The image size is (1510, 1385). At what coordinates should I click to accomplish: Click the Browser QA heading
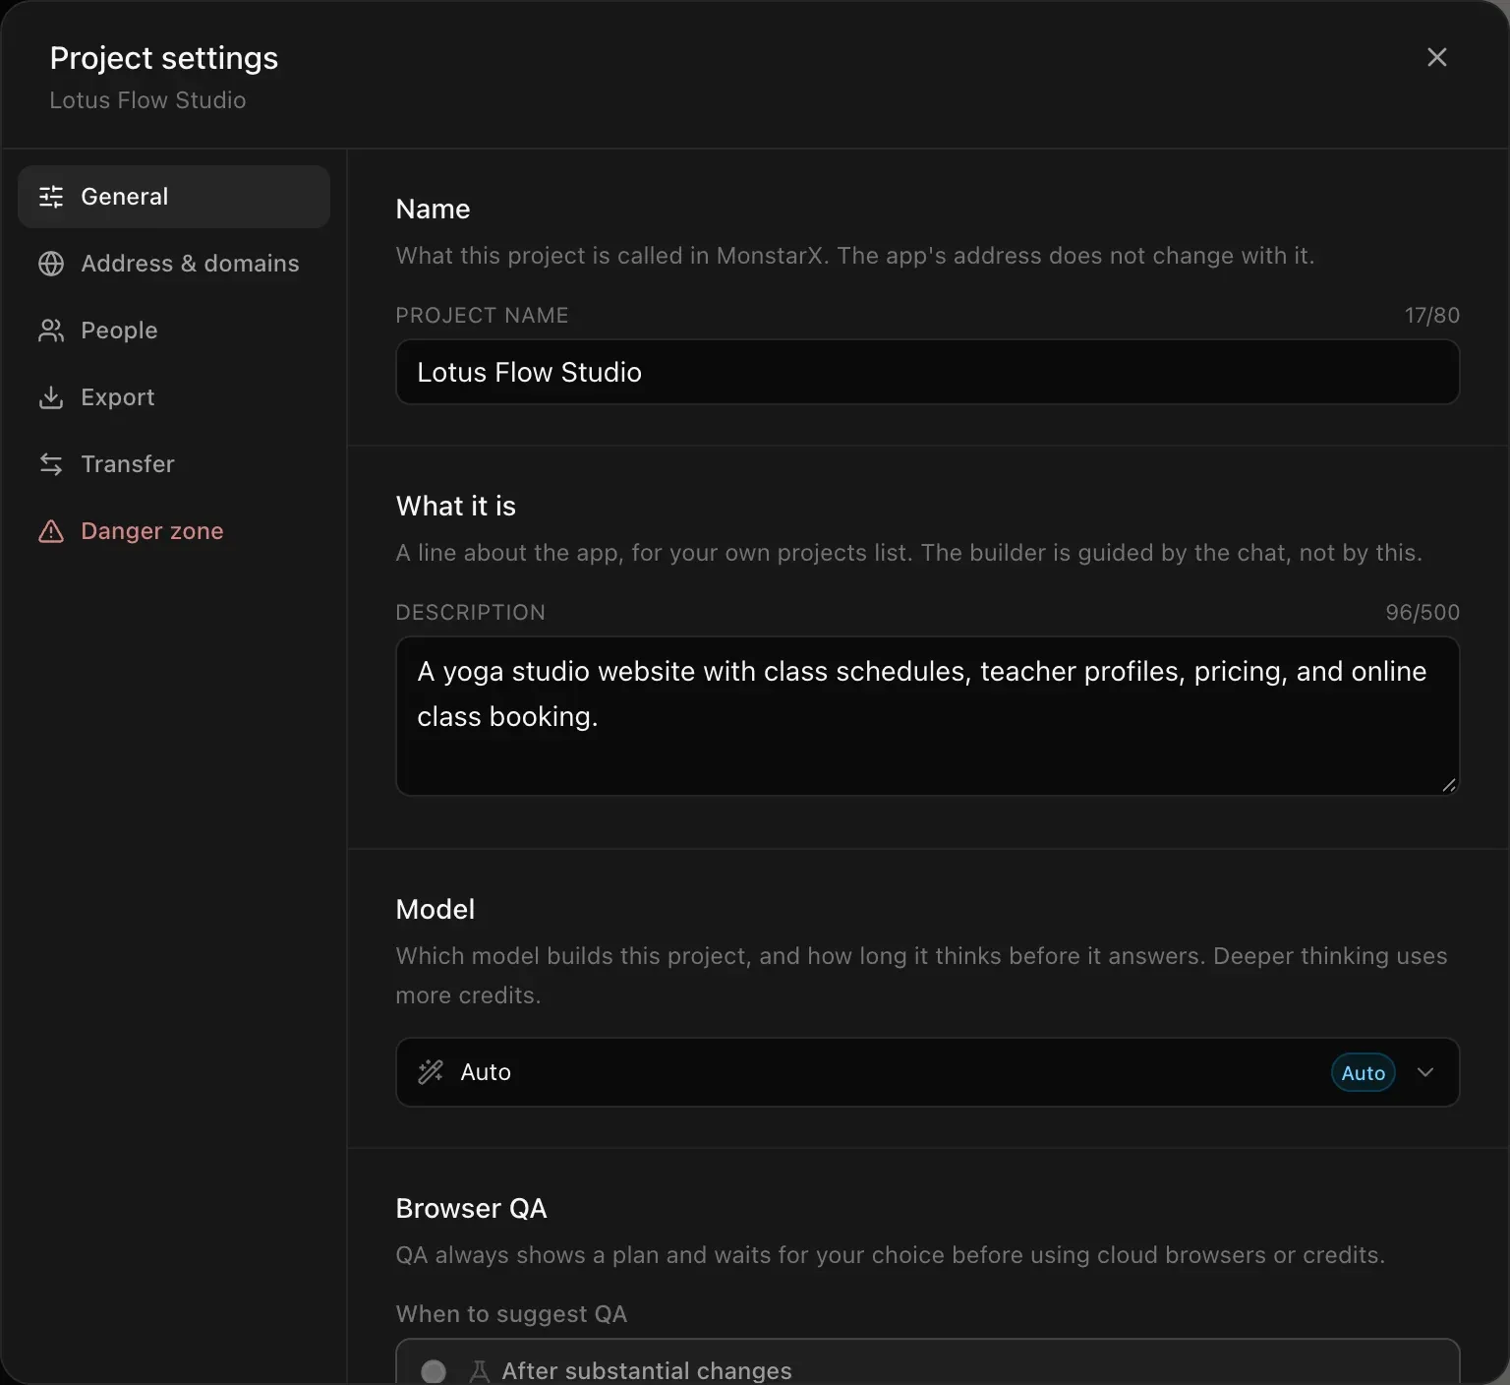pyautogui.click(x=471, y=1208)
